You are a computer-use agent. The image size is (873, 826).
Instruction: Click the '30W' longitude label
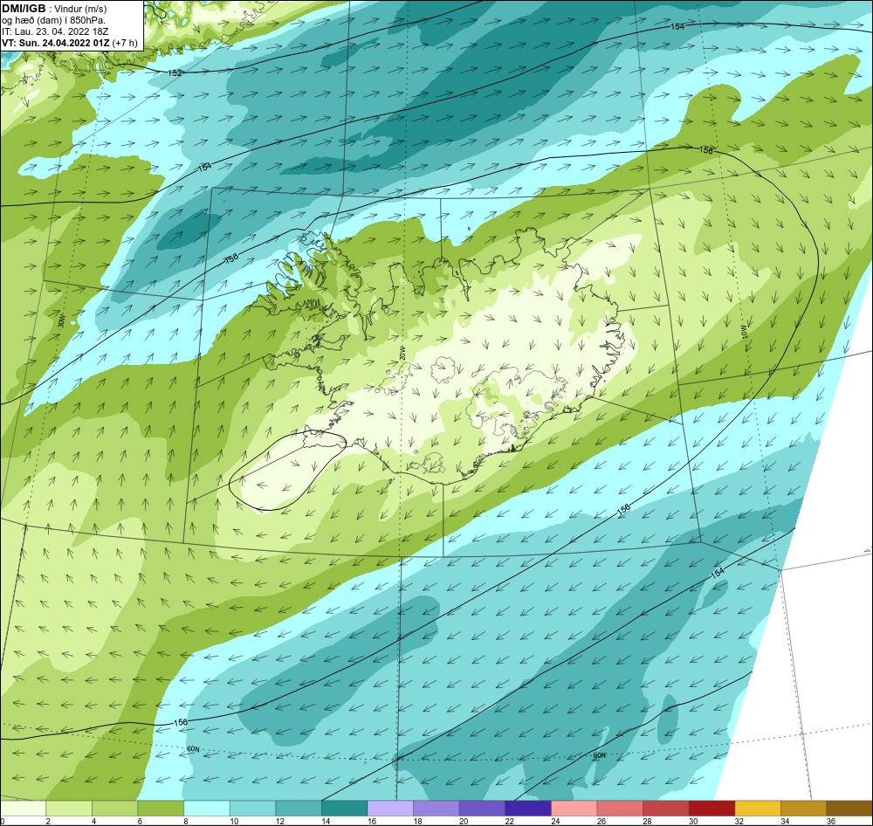point(62,320)
